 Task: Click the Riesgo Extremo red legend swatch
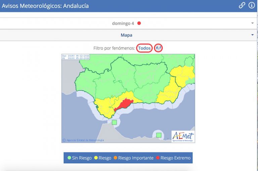tap(158, 158)
